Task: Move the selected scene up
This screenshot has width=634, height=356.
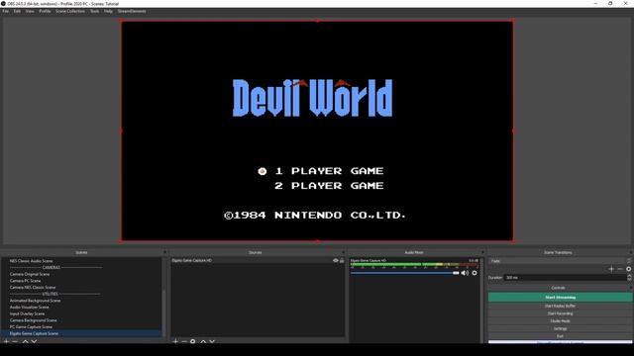Action: click(x=25, y=341)
